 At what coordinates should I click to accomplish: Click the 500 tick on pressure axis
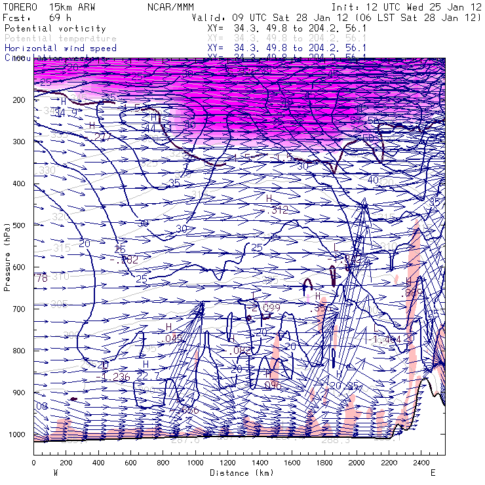coord(19,225)
